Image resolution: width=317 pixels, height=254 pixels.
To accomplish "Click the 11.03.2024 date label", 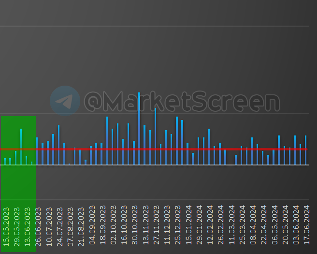I will point(231,225).
